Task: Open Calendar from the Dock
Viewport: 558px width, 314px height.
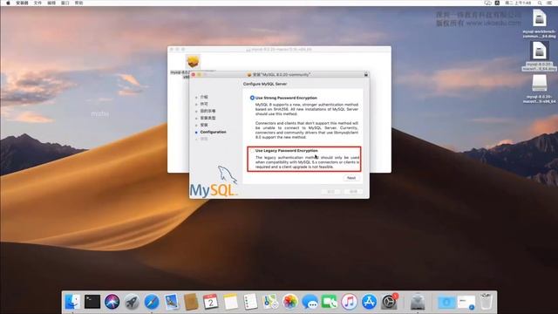Action: point(211,302)
